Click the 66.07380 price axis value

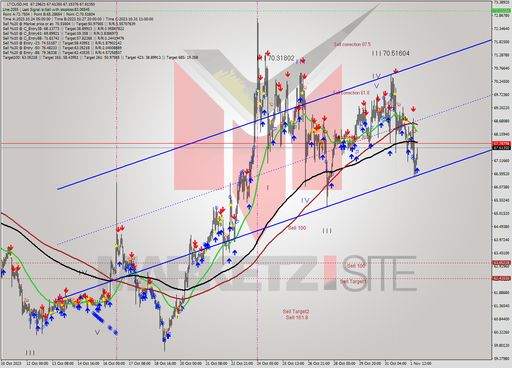click(501, 187)
